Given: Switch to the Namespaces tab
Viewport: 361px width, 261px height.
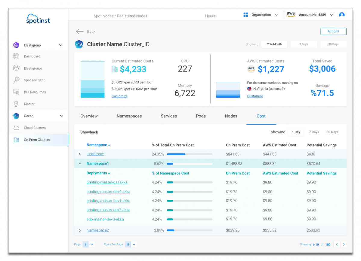Looking at the screenshot, I should (129, 116).
